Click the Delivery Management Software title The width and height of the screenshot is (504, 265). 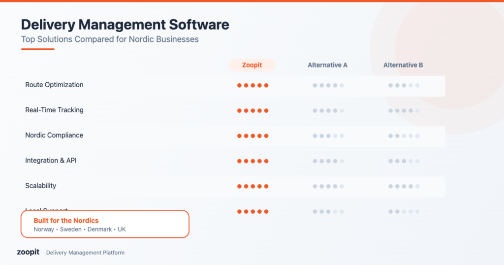point(125,25)
